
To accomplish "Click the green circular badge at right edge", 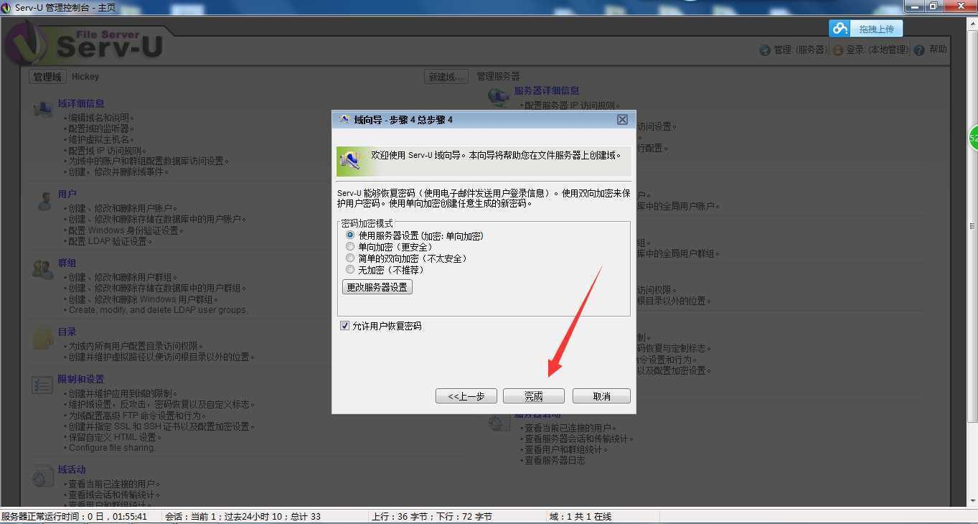I will [x=973, y=137].
